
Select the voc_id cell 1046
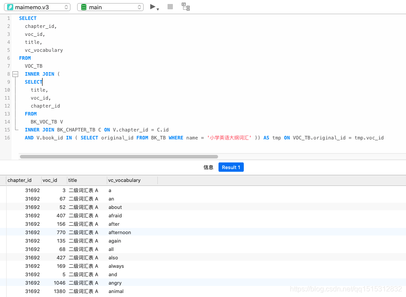tap(59, 283)
